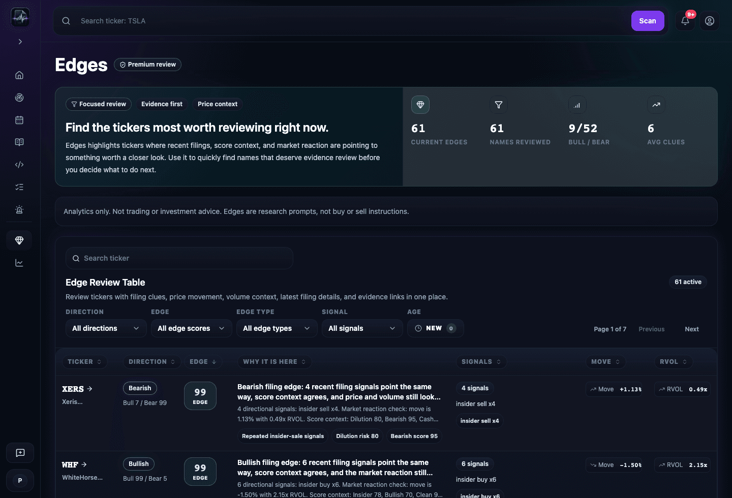732x498 pixels.
Task: Sort by the EDGE column header
Action: click(203, 362)
